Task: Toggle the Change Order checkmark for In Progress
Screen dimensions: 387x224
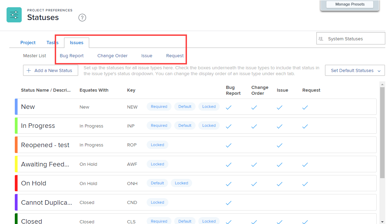Action: [254, 126]
